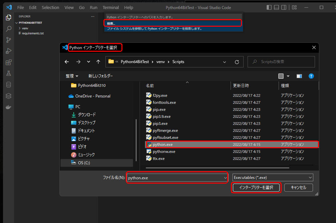Select python.exe in the file list
The image size is (336, 223).
[x=232, y=145]
